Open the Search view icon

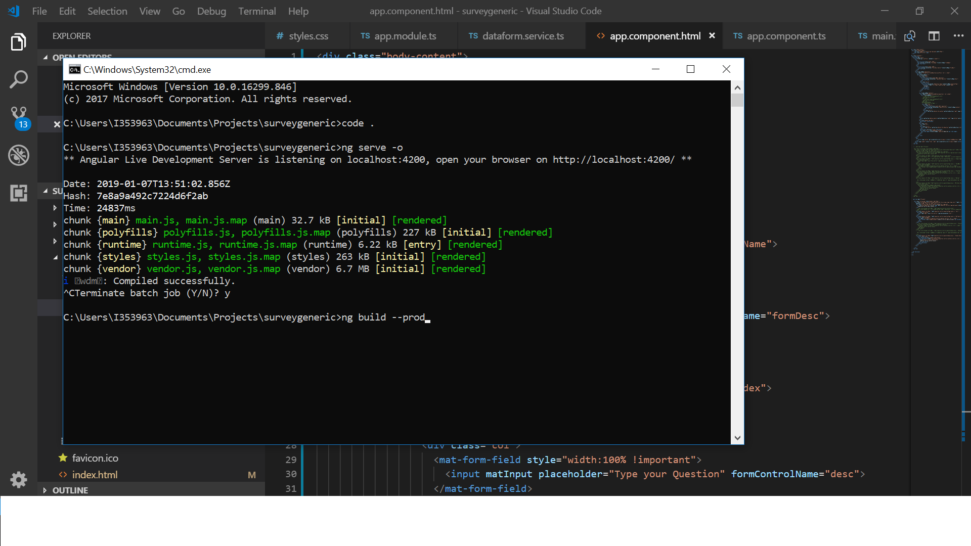coord(19,79)
